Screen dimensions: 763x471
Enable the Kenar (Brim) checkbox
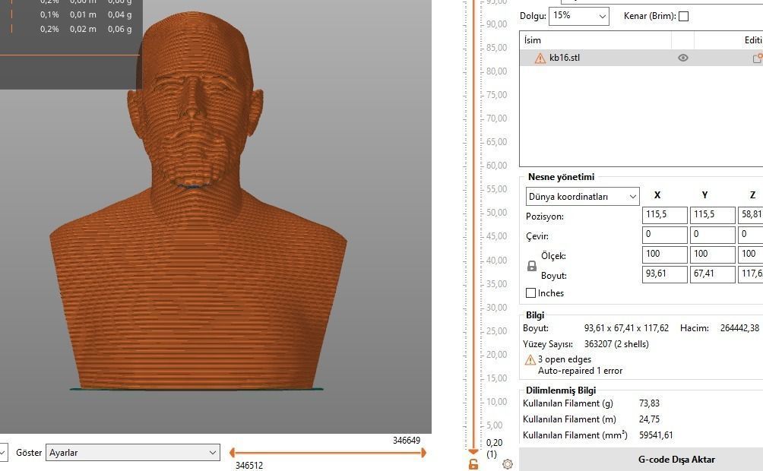(684, 17)
